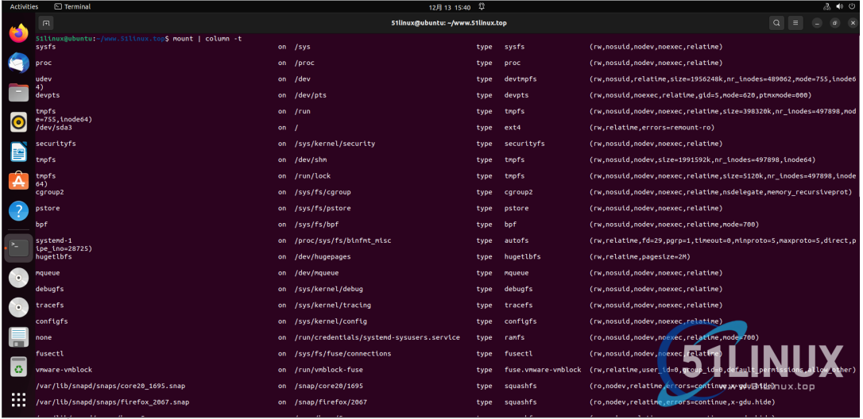Screen dimensions: 863x419
Task: Maximize the terminal window
Action: tap(835, 23)
